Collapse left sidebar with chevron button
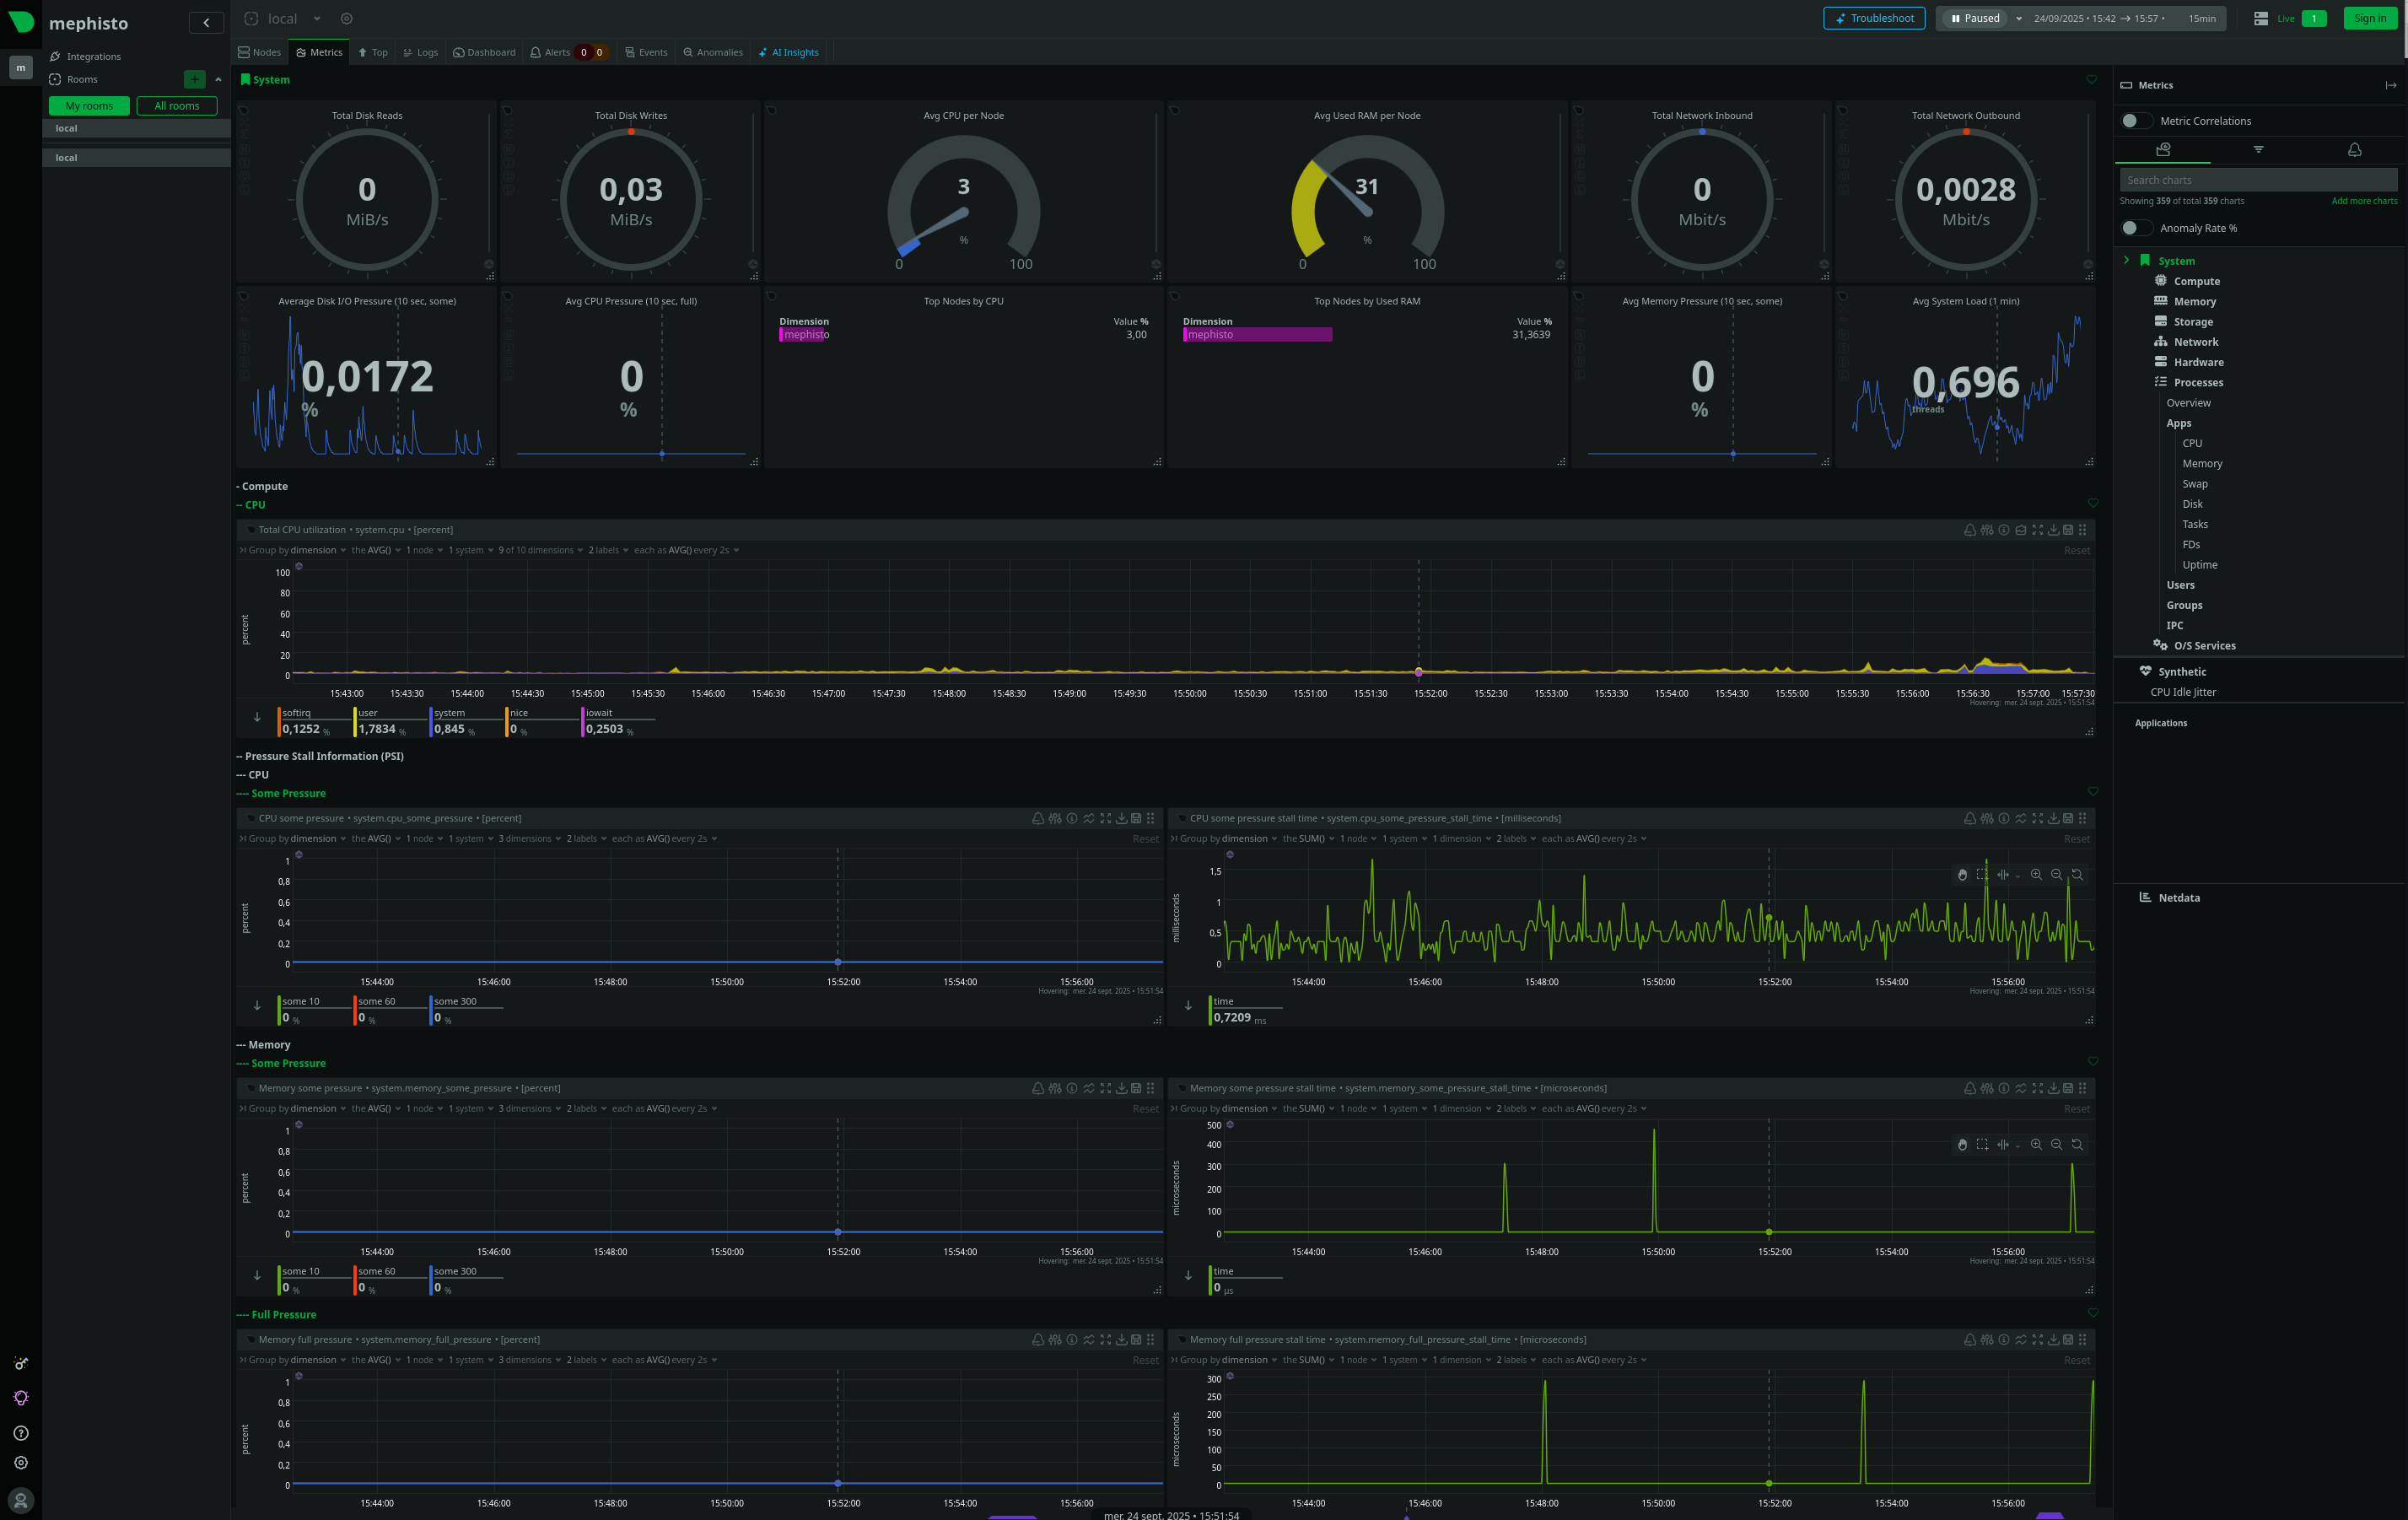Viewport: 2408px width, 1520px height. pyautogui.click(x=206, y=22)
